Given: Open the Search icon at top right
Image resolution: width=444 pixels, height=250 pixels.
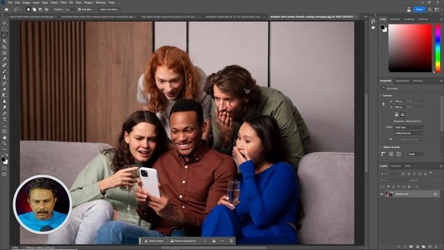Looking at the screenshot, I should click(x=430, y=9).
